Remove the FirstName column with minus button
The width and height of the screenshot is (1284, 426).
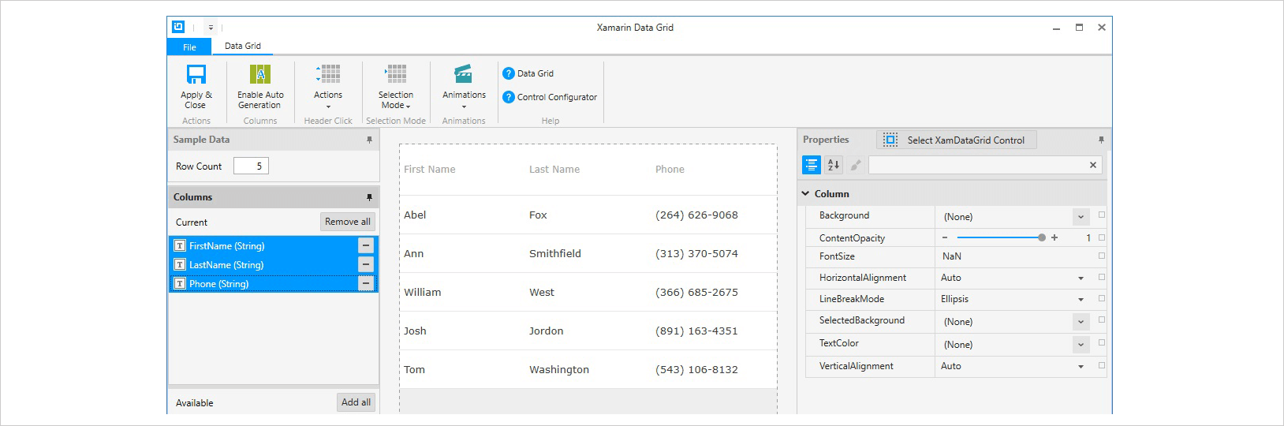click(366, 245)
